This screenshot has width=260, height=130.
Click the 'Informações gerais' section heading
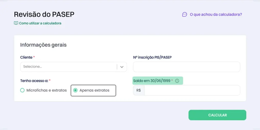click(43, 45)
